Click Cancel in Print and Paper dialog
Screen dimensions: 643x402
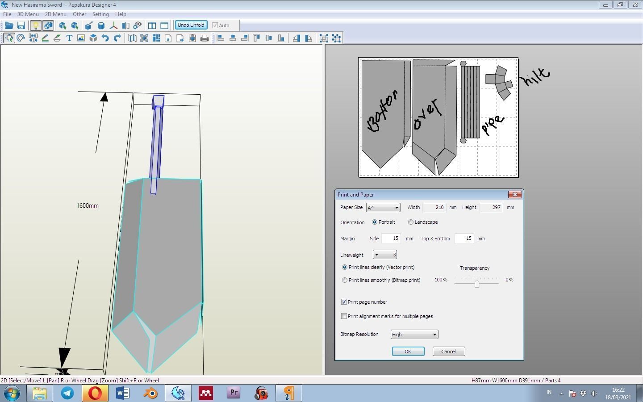click(449, 352)
